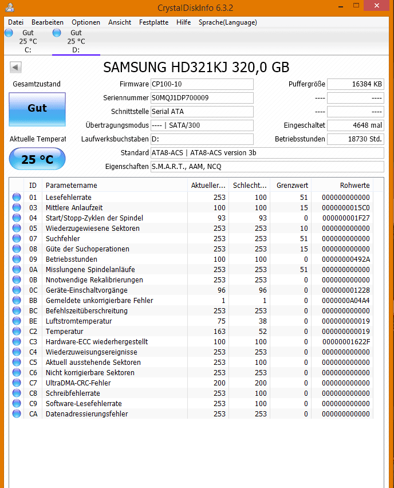Click status orb for Nnotwendige Rekalibrierungen
The height and width of the screenshot is (488, 394).
[17, 280]
